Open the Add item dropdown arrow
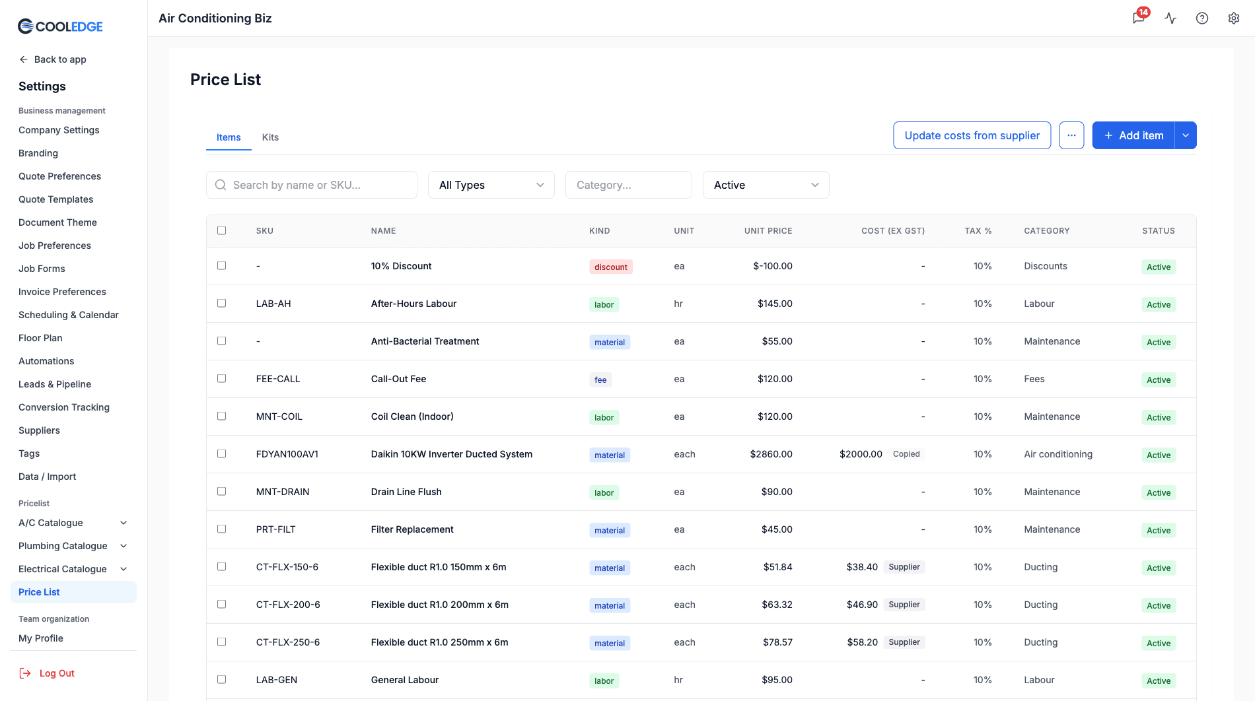Viewport: 1255px width, 701px height. [1186, 135]
